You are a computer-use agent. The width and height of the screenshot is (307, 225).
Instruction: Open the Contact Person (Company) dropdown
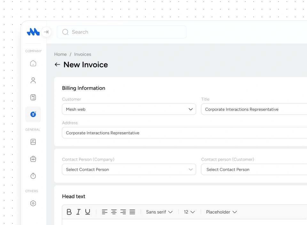pos(129,170)
